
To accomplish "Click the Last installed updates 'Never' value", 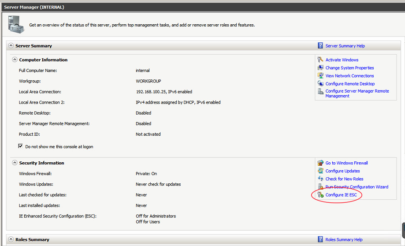I will (141, 205).
